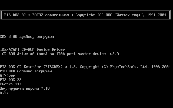Screen dimensions: 173x108
Task: Click the typed ver command
Action: pos(12,76)
